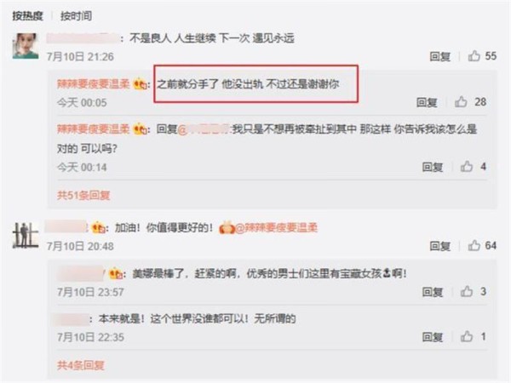
Task: Click the VIP badge beside 辣辣要瘦要温柔 at 00:05
Action: (140, 84)
